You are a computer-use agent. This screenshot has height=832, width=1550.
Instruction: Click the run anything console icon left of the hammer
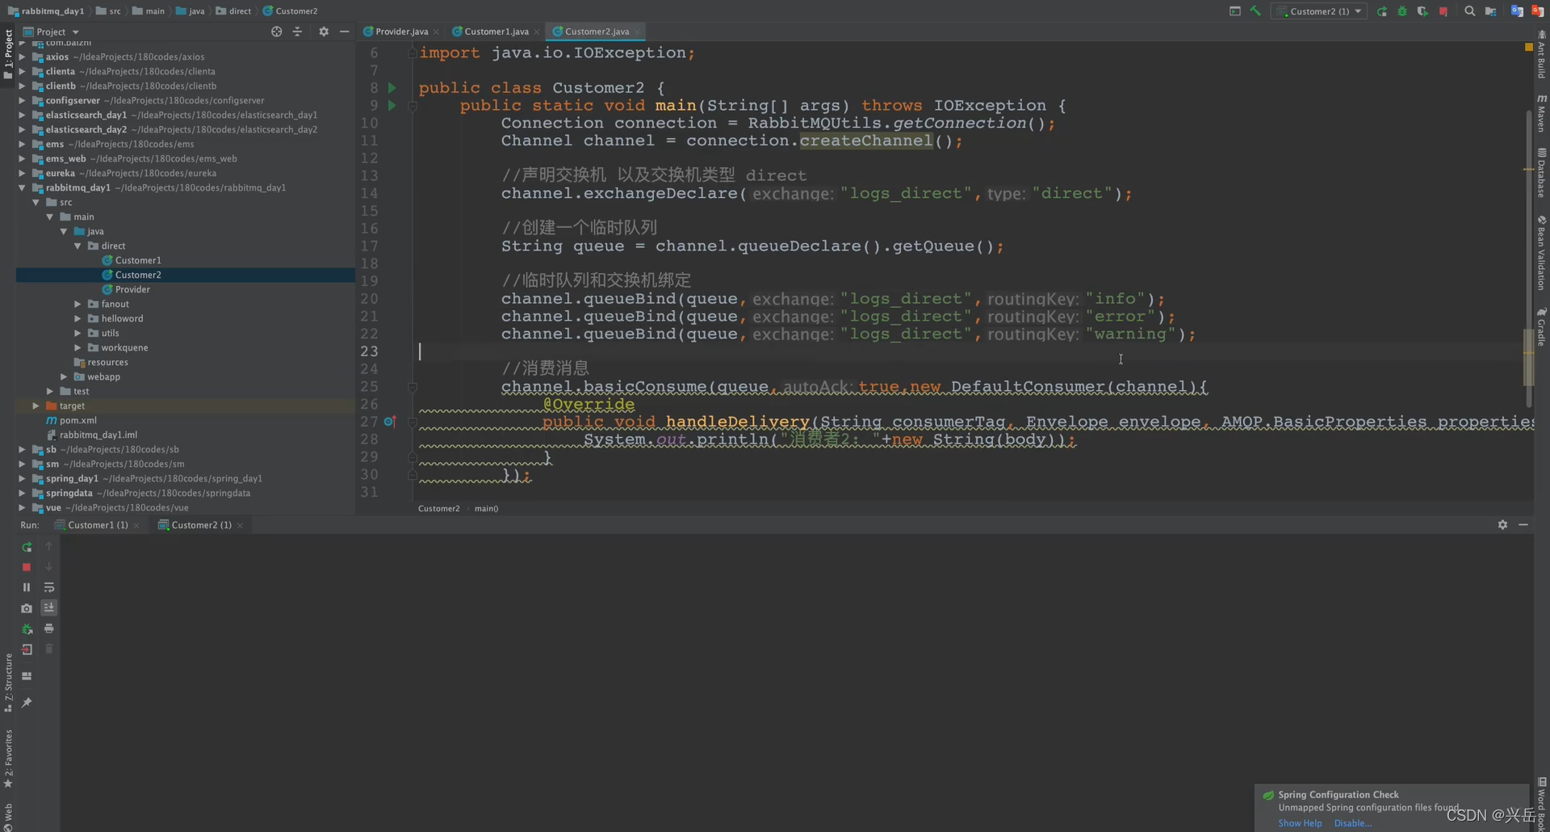pyautogui.click(x=1235, y=11)
